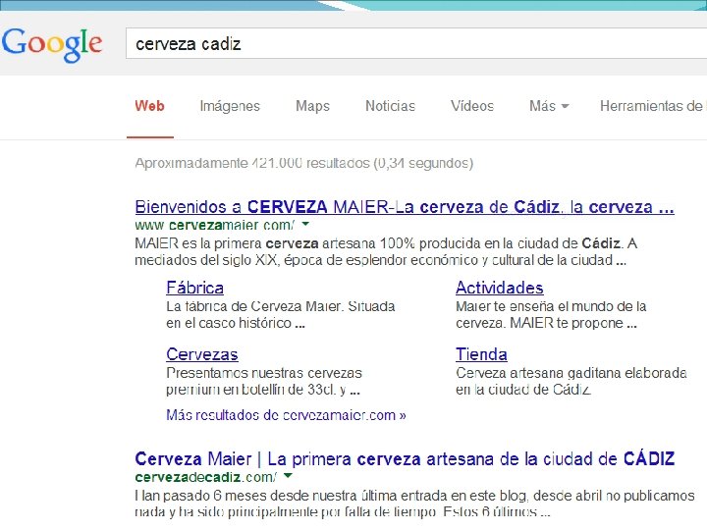This screenshot has width=707, height=530.
Task: Click snippet 'MAIER es la primera cerveza artesana'
Action: [386, 252]
